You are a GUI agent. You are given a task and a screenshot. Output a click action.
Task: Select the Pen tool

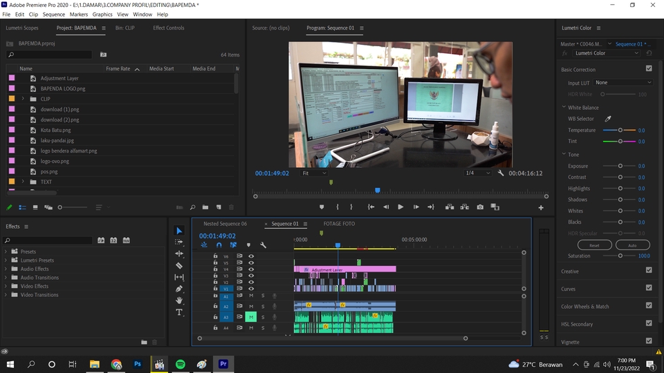[179, 289]
